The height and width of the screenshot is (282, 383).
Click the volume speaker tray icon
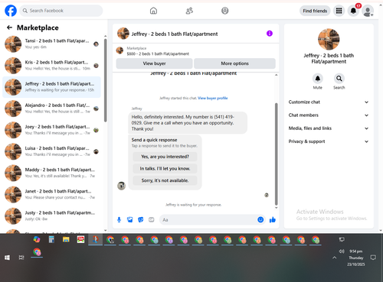(342, 251)
